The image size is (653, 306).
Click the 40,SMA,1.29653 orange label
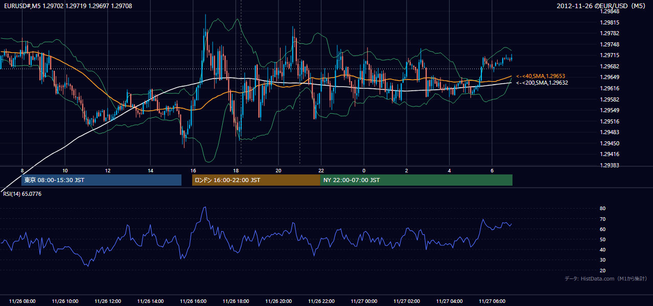(x=540, y=76)
